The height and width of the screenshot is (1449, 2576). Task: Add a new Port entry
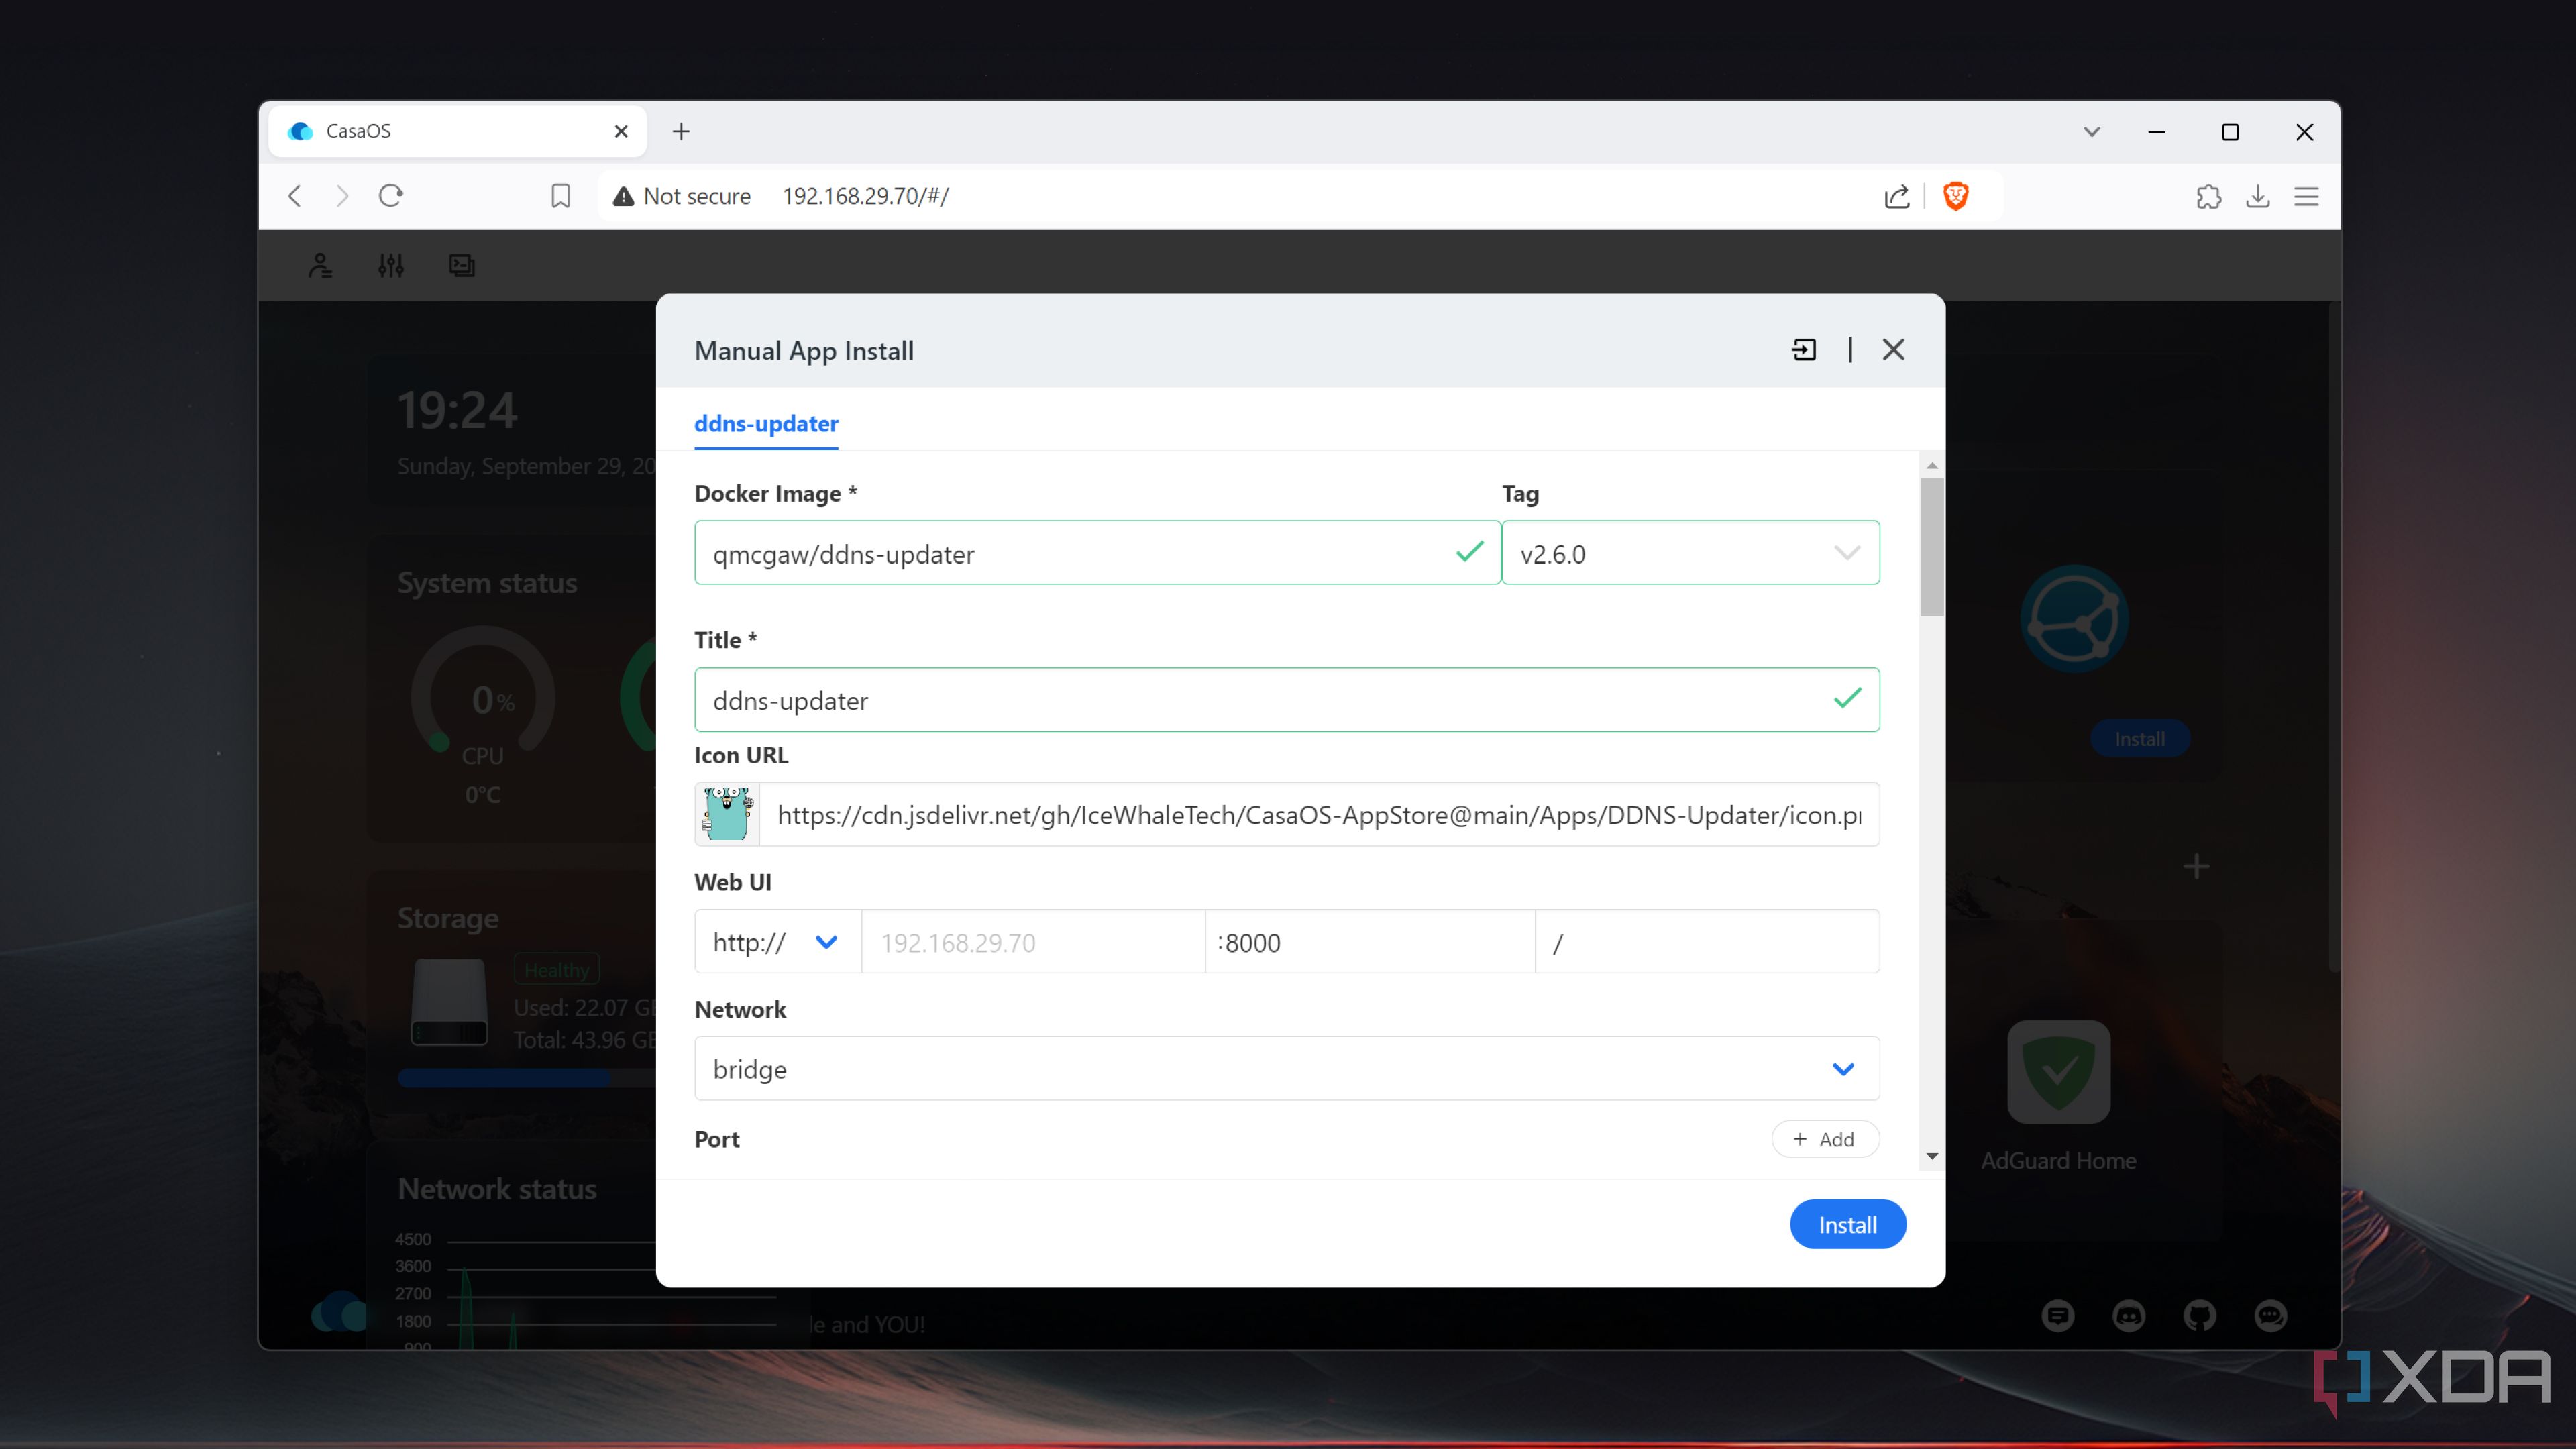pos(1824,1140)
